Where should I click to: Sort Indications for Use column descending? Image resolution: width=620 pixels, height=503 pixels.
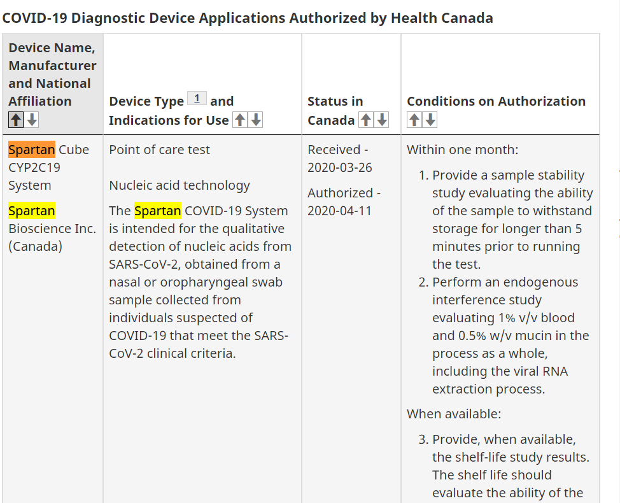click(256, 120)
